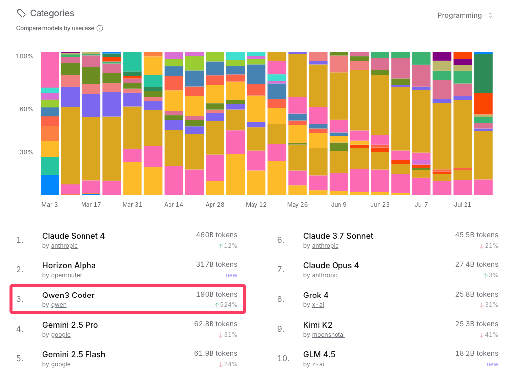This screenshot has width=507, height=382.
Task: Click the dark green segment in last bar
Action: click(x=483, y=73)
